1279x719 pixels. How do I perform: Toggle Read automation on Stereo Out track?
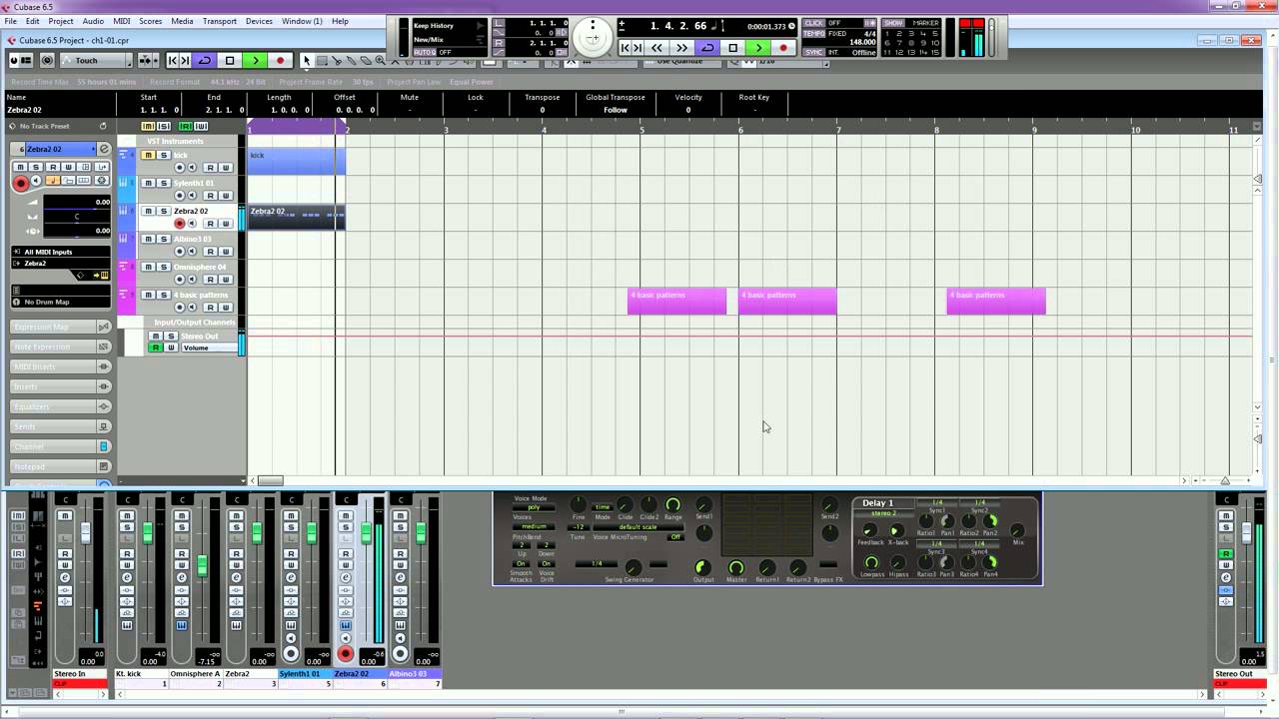[x=155, y=348]
